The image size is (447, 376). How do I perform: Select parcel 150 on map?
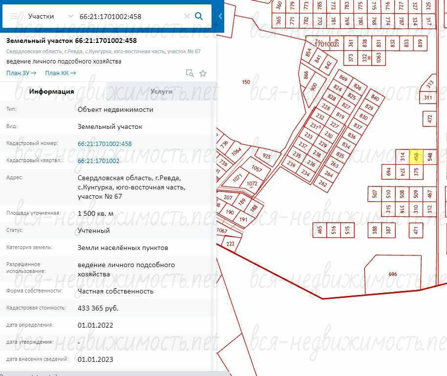pos(246,82)
